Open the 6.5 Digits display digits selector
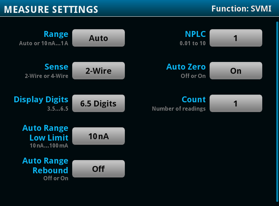This screenshot has width=279, height=206. (x=98, y=104)
